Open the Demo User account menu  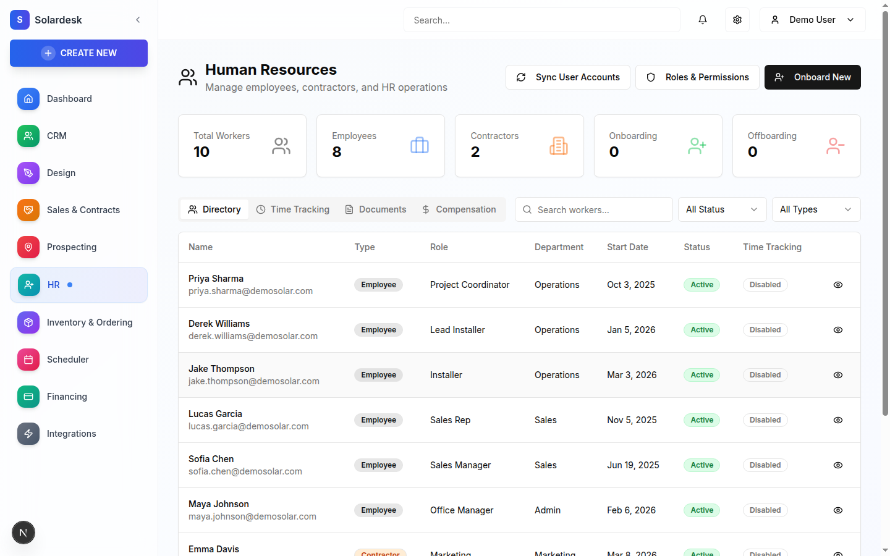812,19
